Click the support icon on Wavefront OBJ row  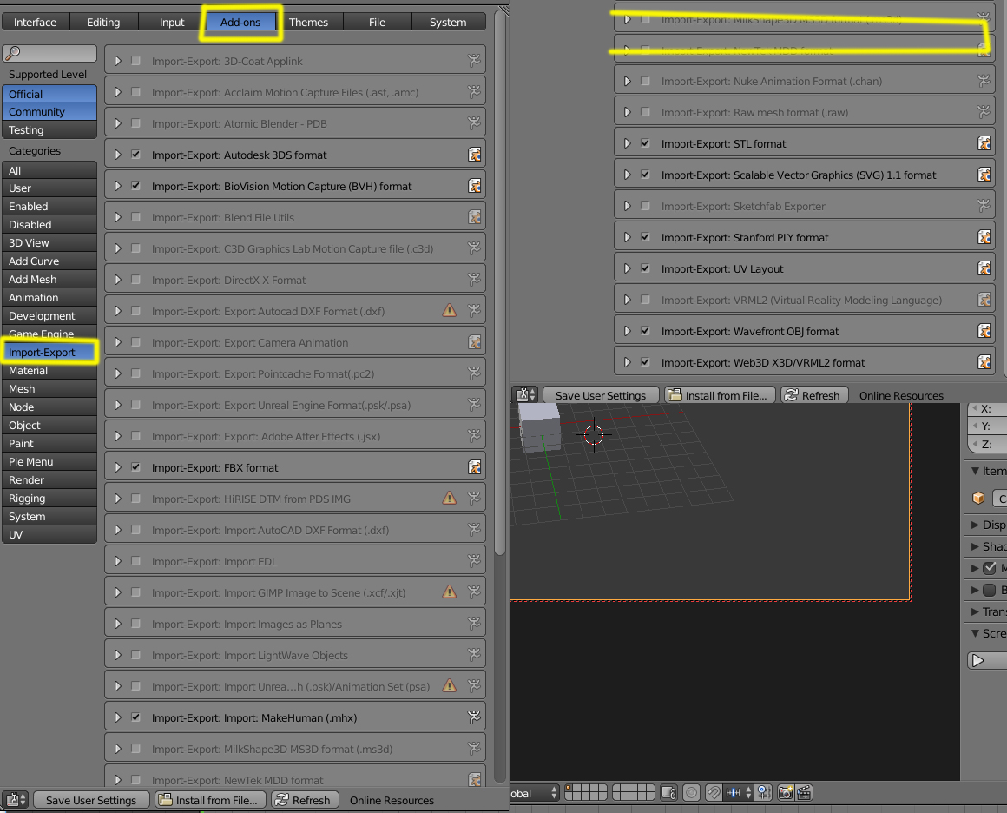tap(984, 332)
